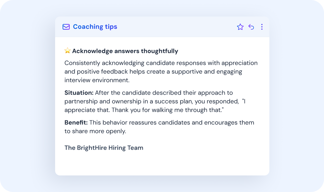Star this Coaching tips message

tap(240, 27)
